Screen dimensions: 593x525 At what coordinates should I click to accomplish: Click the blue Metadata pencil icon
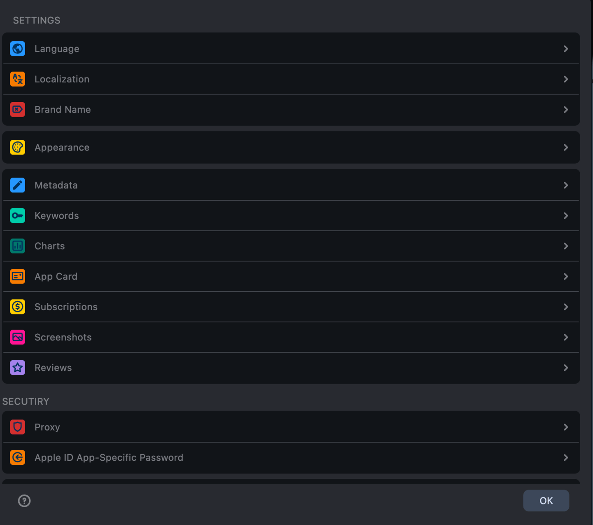pyautogui.click(x=18, y=185)
